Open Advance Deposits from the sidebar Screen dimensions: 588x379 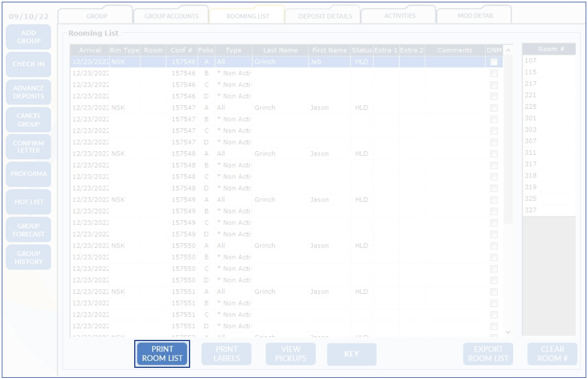[29, 92]
